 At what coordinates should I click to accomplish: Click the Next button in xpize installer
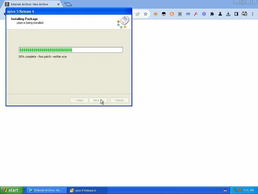pyautogui.click(x=98, y=100)
